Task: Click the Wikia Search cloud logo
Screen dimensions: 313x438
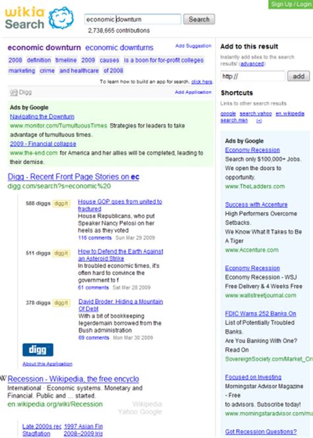Action: pyautogui.click(x=61, y=18)
